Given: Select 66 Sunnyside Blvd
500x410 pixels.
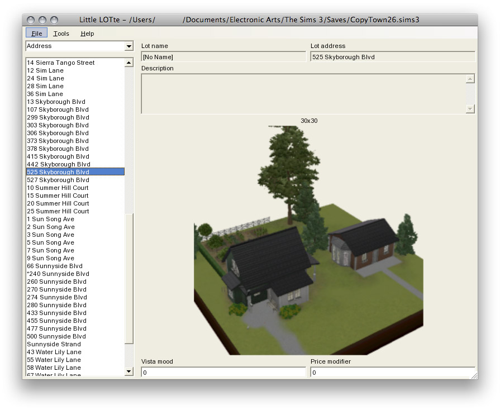Looking at the screenshot, I should 75,265.
